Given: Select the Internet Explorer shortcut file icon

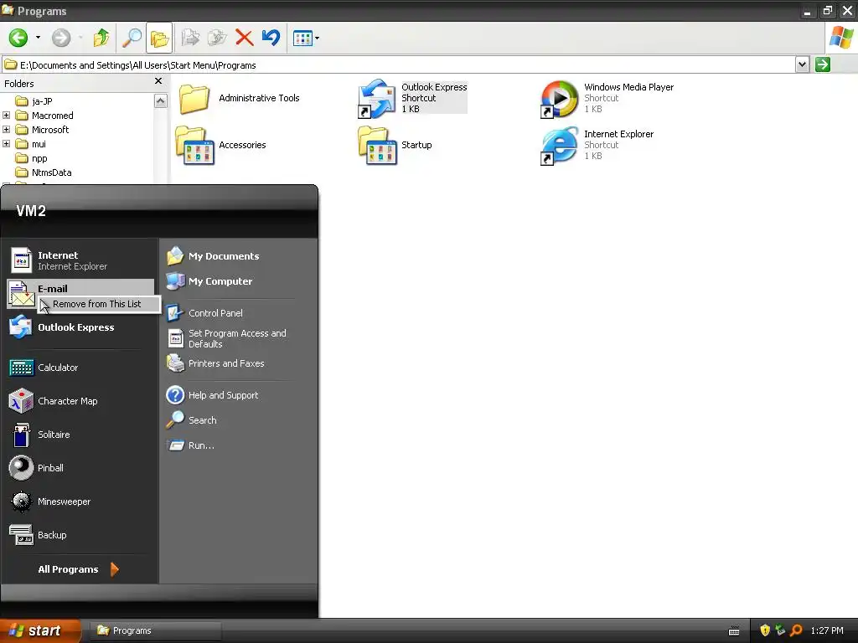Looking at the screenshot, I should pyautogui.click(x=559, y=146).
